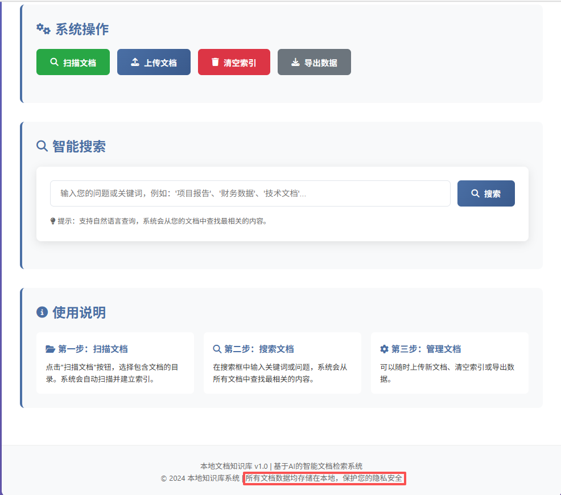
Task: Click the lightbulb tip icon below the search box
Action: [52, 221]
